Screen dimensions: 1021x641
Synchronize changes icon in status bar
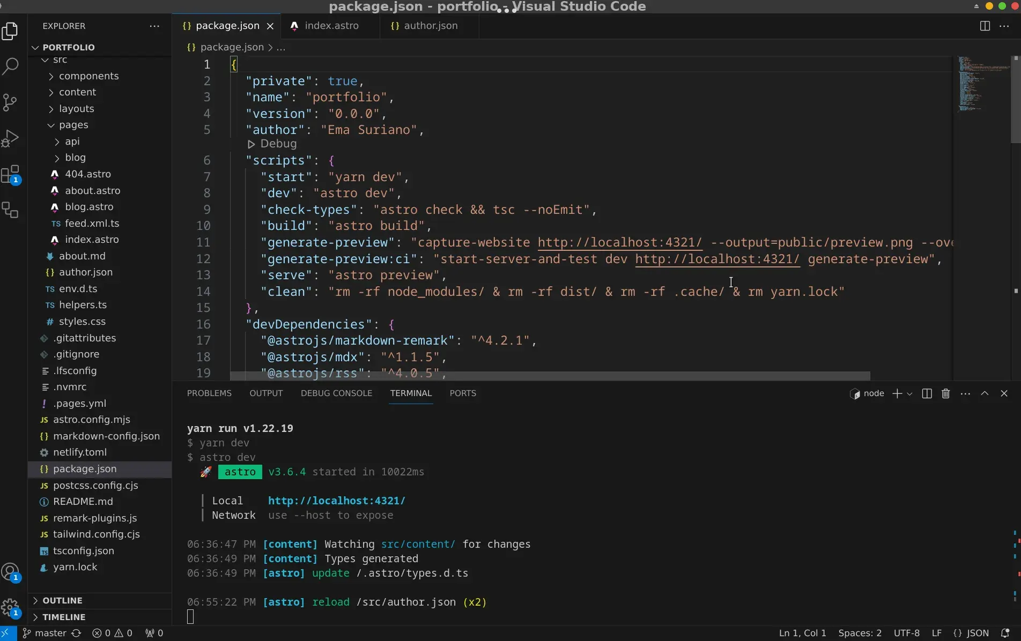[76, 633]
